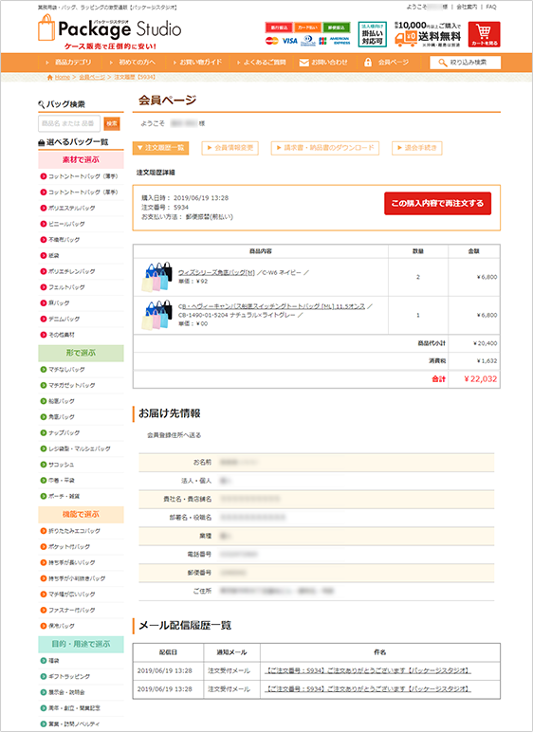The image size is (533, 732).
Task: Select the 会員情報変更 tab
Action: pos(230,148)
